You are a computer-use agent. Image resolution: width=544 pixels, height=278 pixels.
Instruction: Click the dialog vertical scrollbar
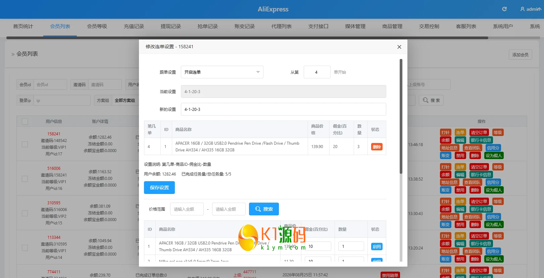tap(401, 116)
